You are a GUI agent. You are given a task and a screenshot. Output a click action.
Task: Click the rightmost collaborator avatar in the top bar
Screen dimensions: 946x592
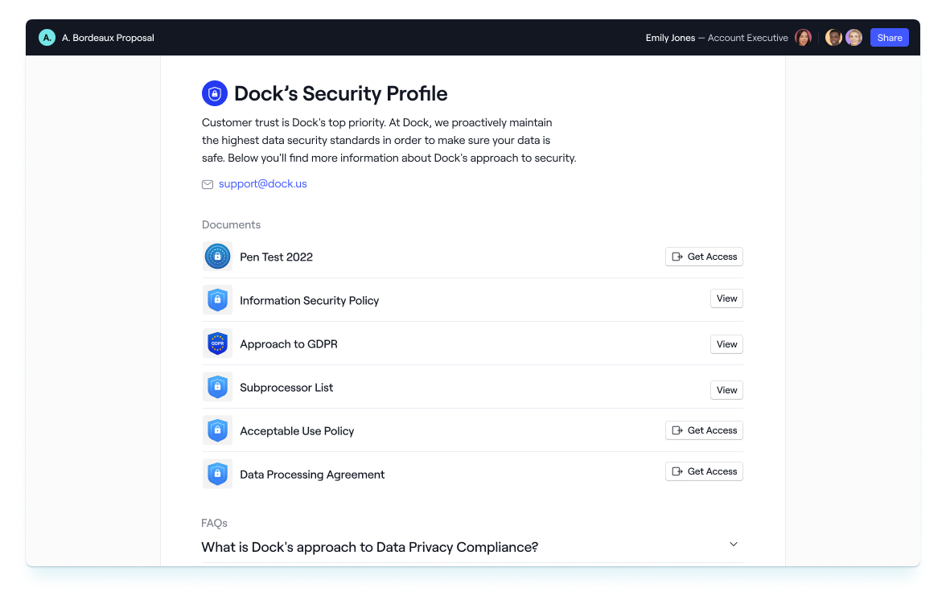(x=853, y=38)
